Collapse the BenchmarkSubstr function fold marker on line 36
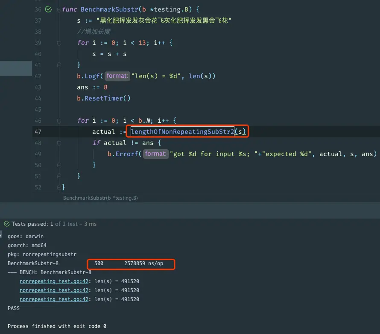The height and width of the screenshot is (334, 380). click(59, 9)
